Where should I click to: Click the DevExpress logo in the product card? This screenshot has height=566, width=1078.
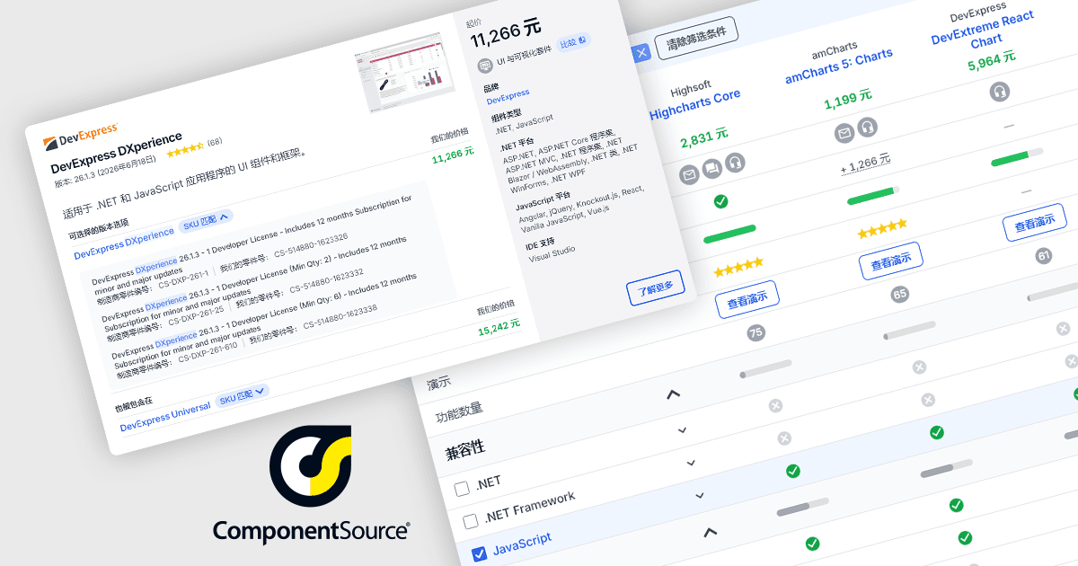click(80, 138)
